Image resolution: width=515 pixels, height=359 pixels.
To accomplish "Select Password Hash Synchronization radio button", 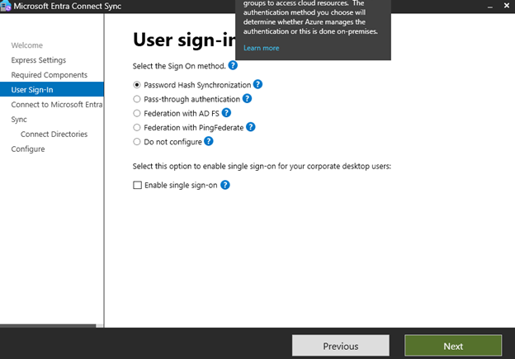I will [137, 85].
